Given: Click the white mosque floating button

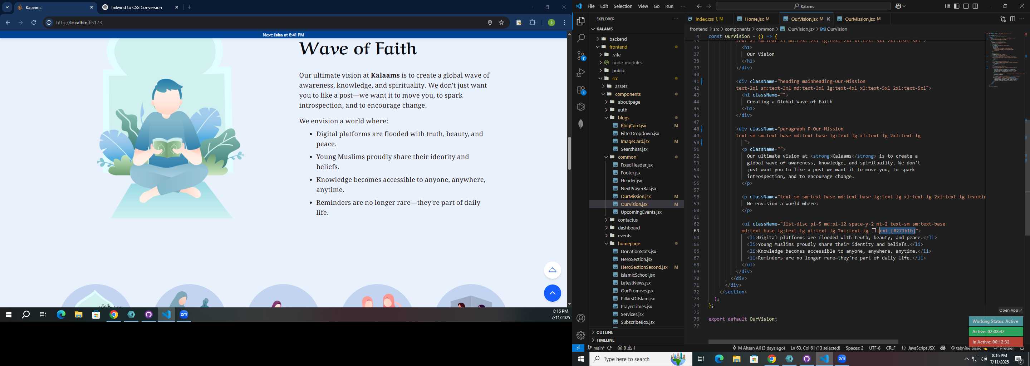Looking at the screenshot, I should tap(552, 270).
